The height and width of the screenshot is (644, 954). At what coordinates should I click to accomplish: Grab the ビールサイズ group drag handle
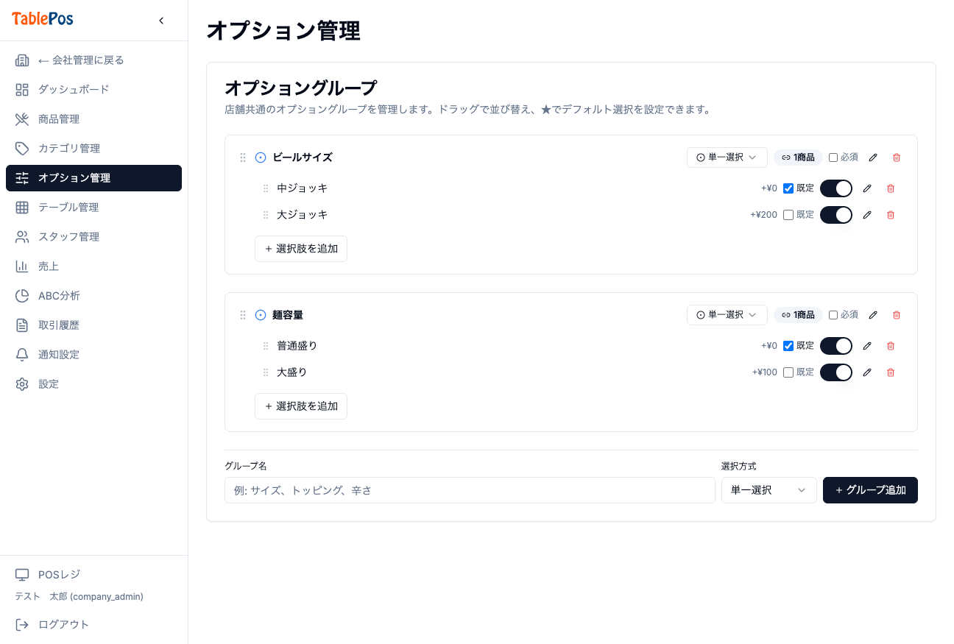[x=243, y=158]
